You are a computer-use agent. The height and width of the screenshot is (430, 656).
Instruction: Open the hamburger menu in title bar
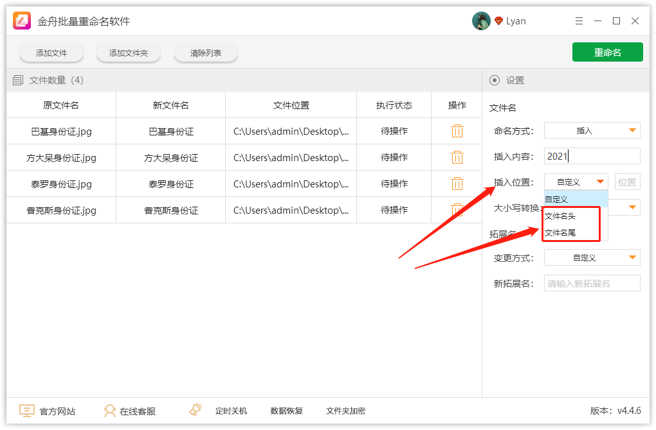pos(579,20)
